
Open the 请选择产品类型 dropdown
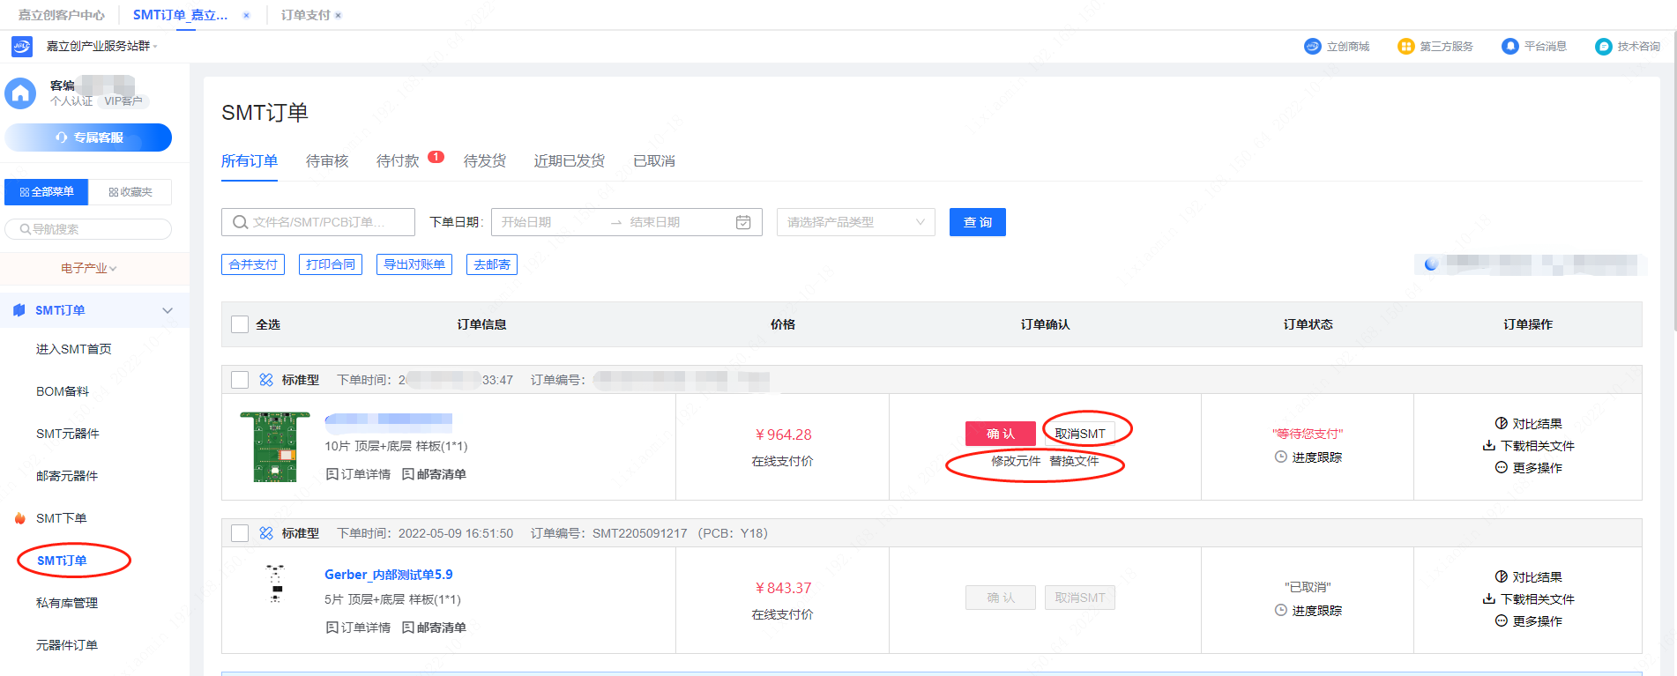pos(854,222)
